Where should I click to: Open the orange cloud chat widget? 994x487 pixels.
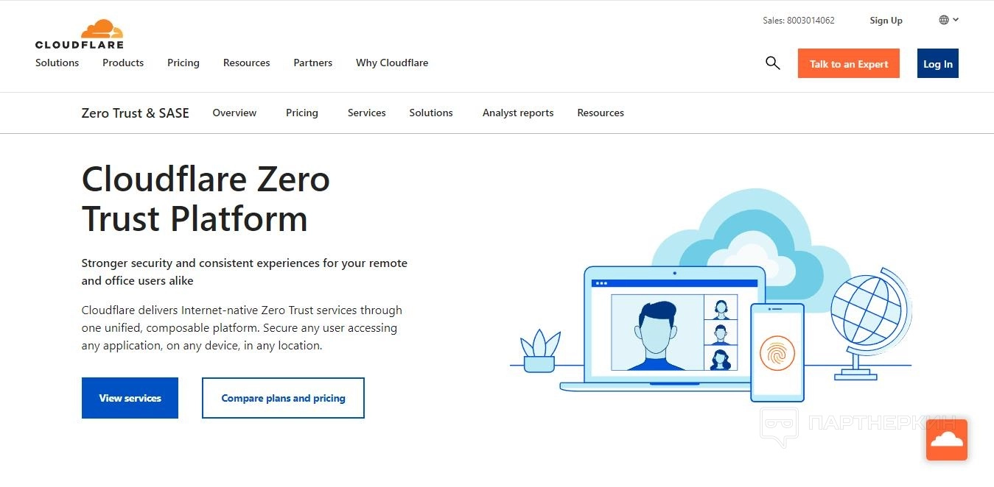point(947,440)
